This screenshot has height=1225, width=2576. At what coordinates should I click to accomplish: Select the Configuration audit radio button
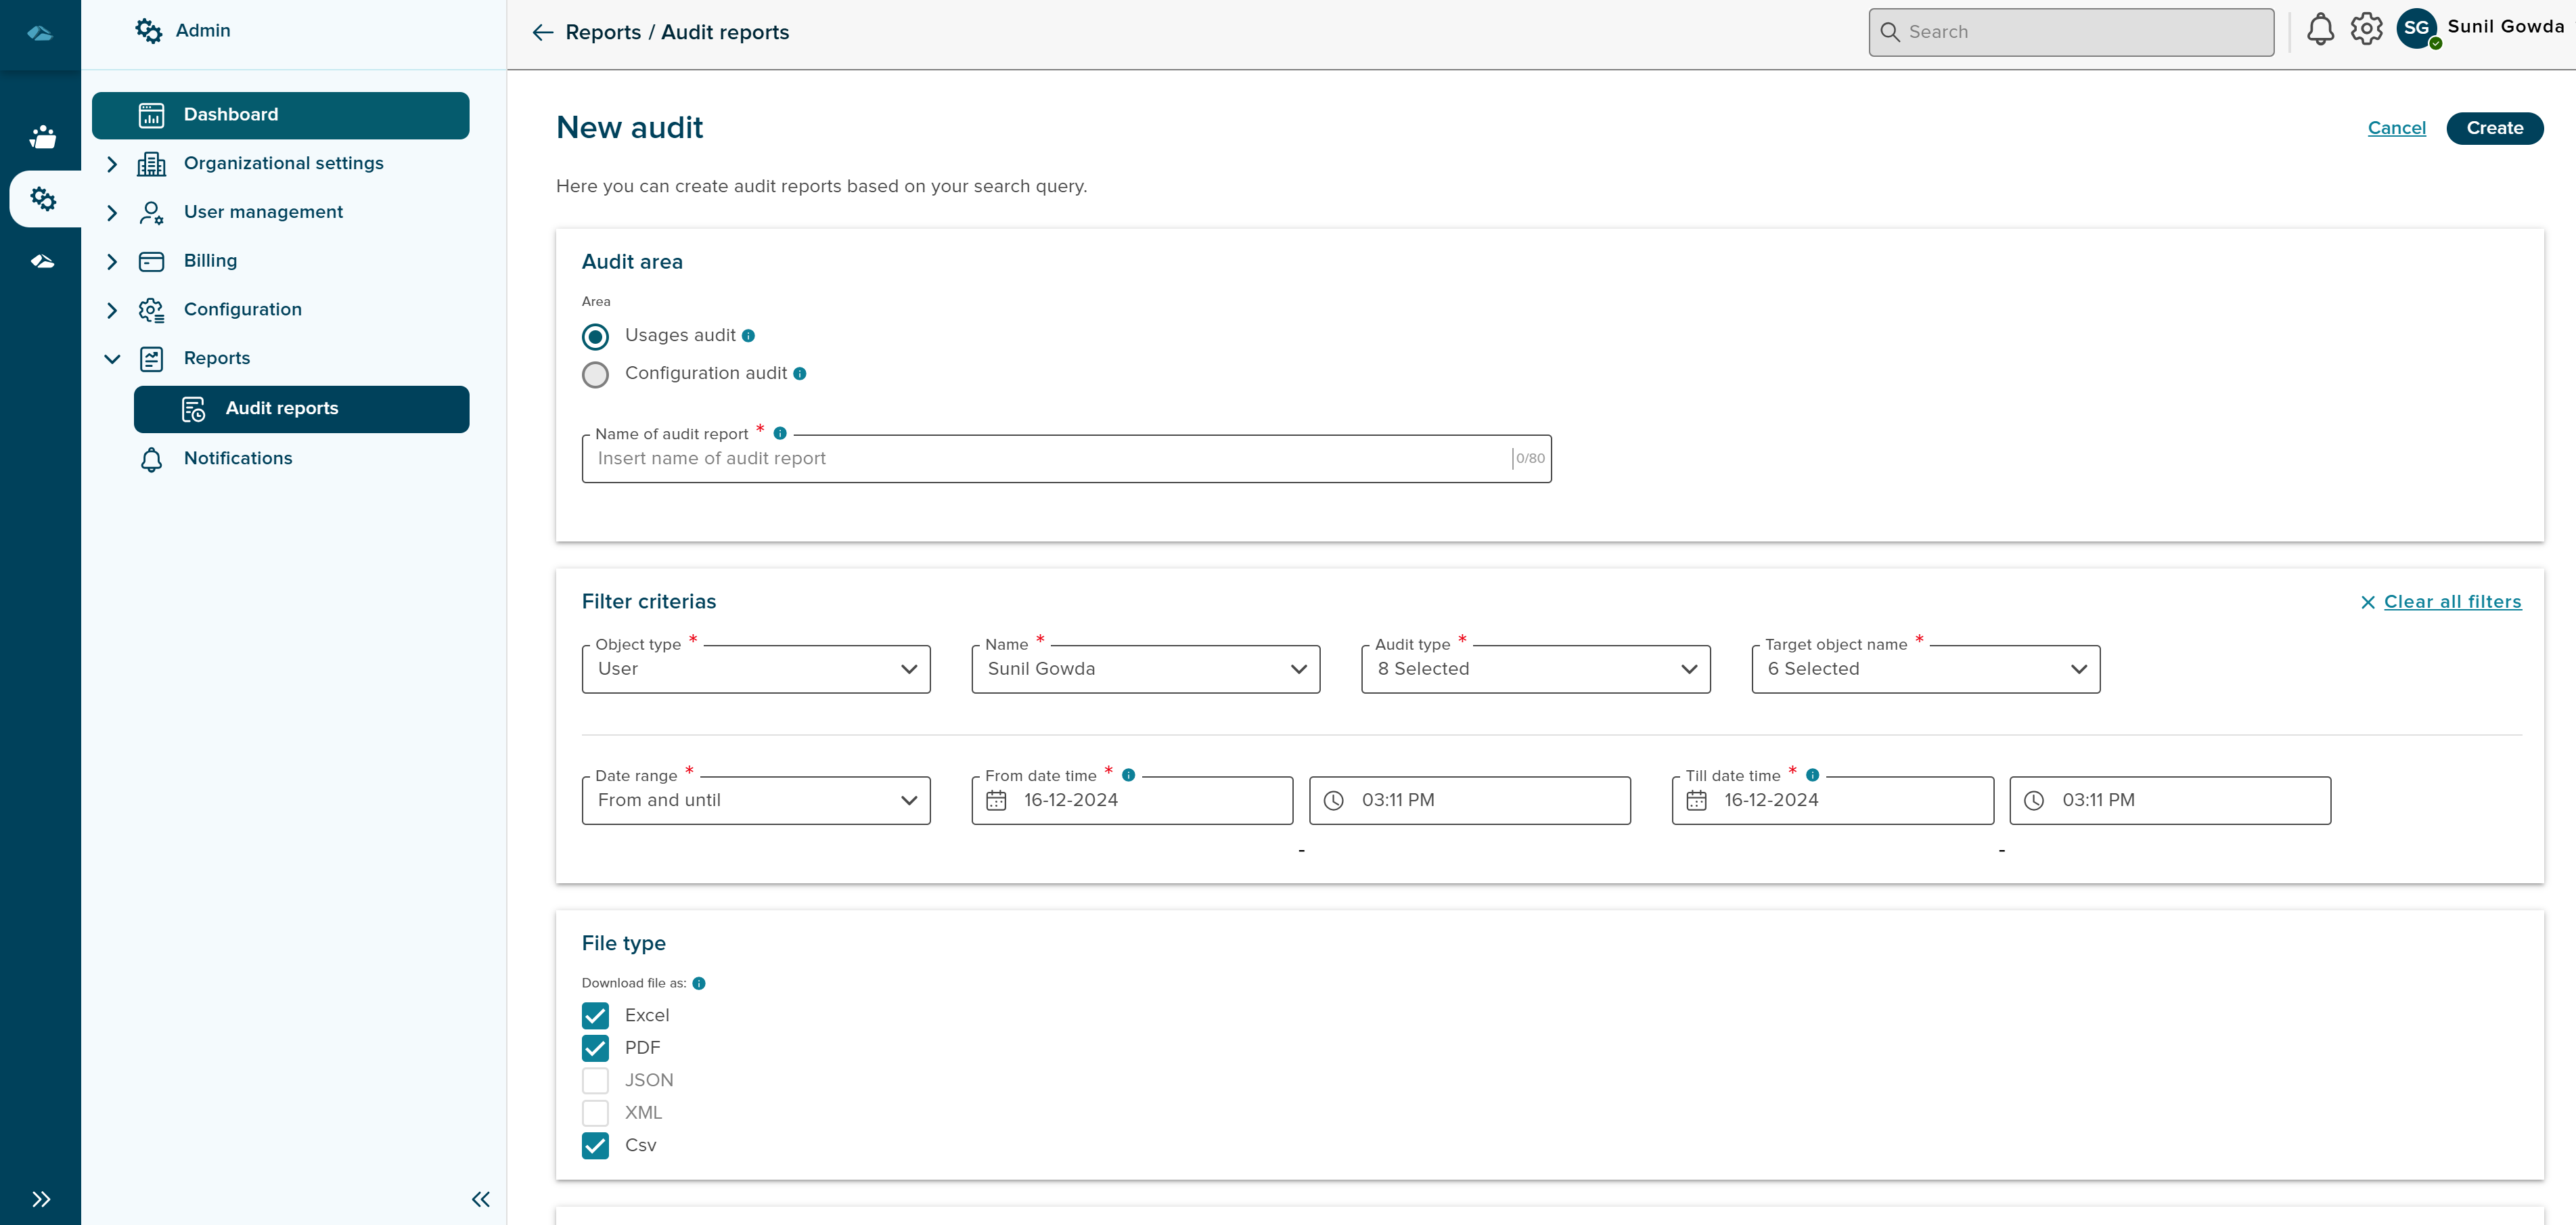tap(595, 375)
